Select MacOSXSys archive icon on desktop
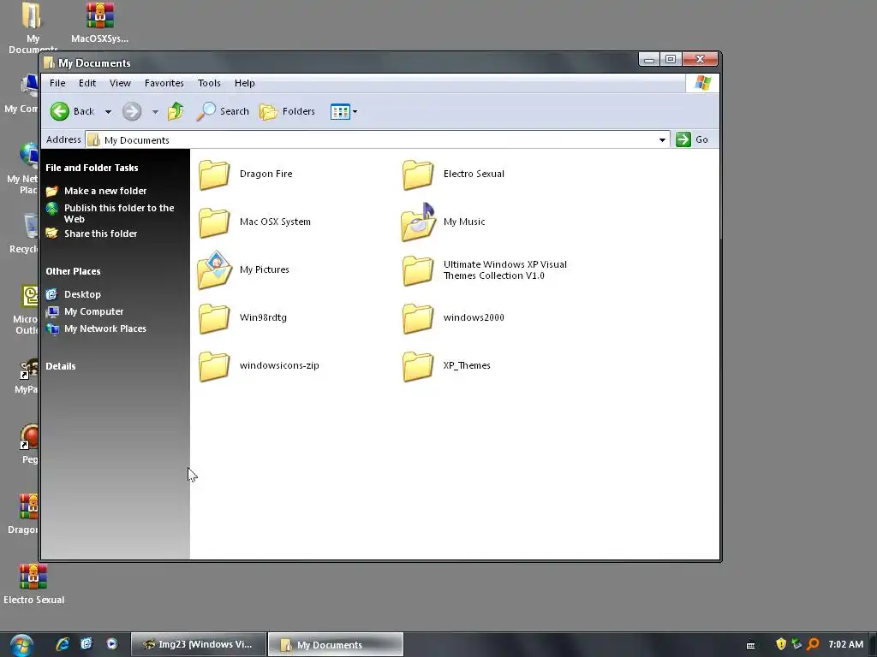 [99, 15]
